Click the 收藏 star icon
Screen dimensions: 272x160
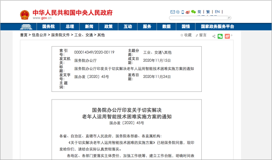pyautogui.click(x=182, y=35)
